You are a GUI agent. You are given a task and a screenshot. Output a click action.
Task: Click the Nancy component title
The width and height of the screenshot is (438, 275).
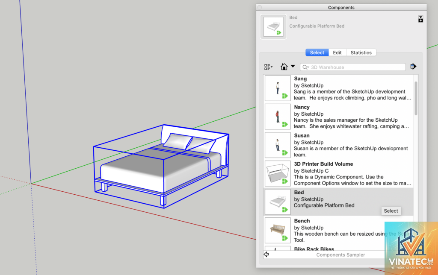point(302,107)
